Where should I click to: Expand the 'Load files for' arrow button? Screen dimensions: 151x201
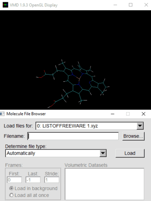(140, 126)
